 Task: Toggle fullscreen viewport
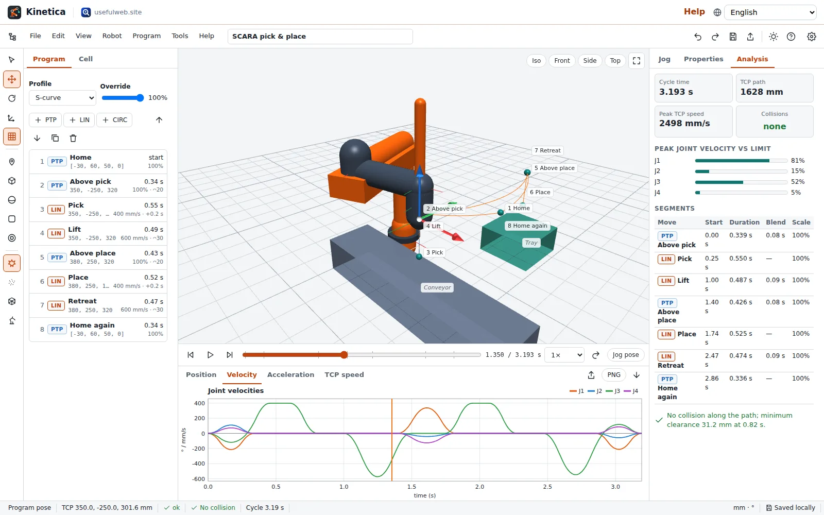tap(637, 61)
